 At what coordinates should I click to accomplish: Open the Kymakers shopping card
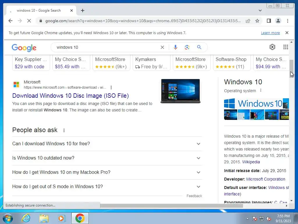point(151,63)
